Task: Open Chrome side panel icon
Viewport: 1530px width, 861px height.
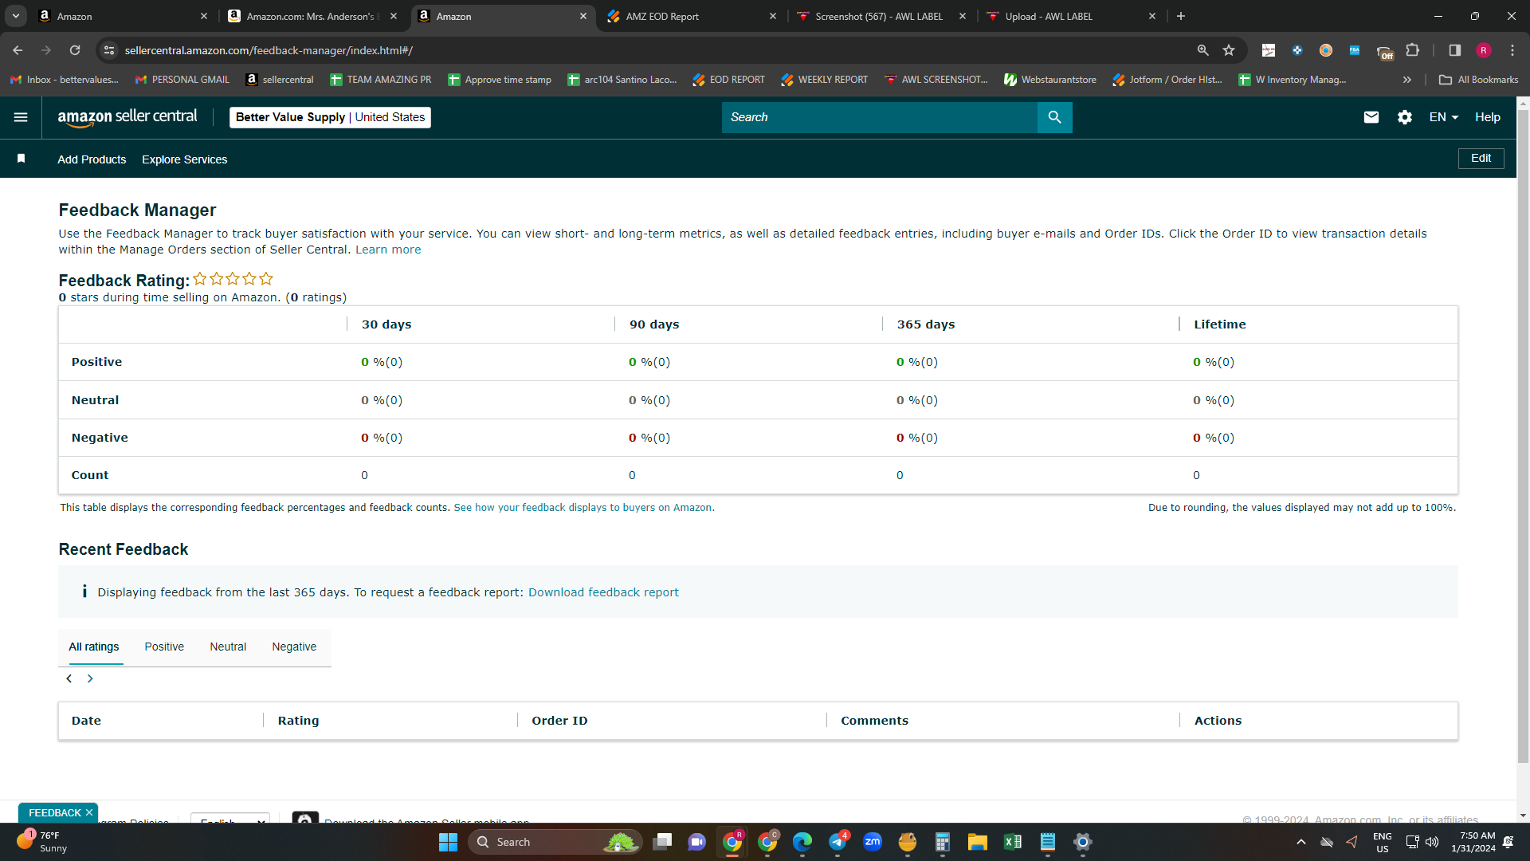Action: [x=1454, y=50]
